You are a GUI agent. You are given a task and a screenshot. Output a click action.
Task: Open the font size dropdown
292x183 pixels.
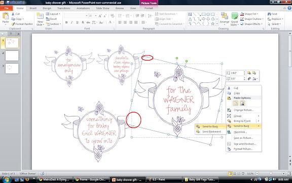click(x=95, y=16)
